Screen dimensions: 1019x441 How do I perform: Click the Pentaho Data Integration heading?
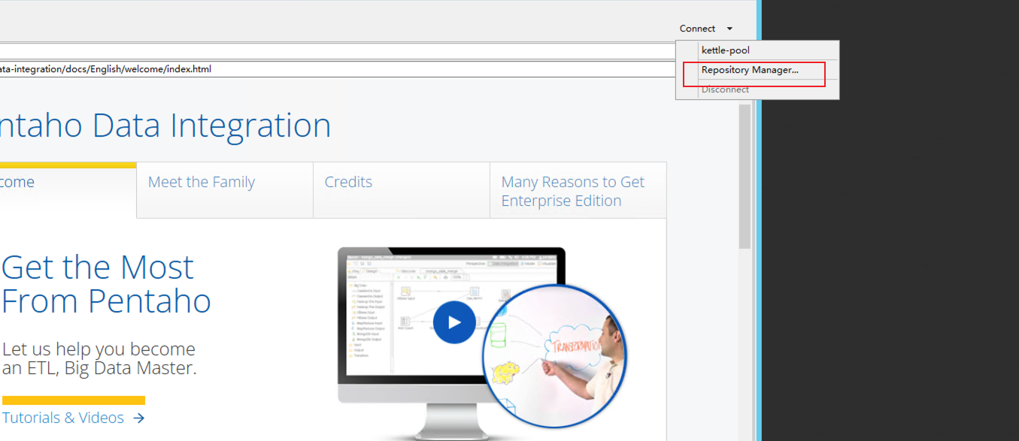165,125
